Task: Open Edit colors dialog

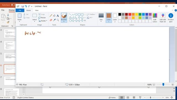Action: pos(155,18)
